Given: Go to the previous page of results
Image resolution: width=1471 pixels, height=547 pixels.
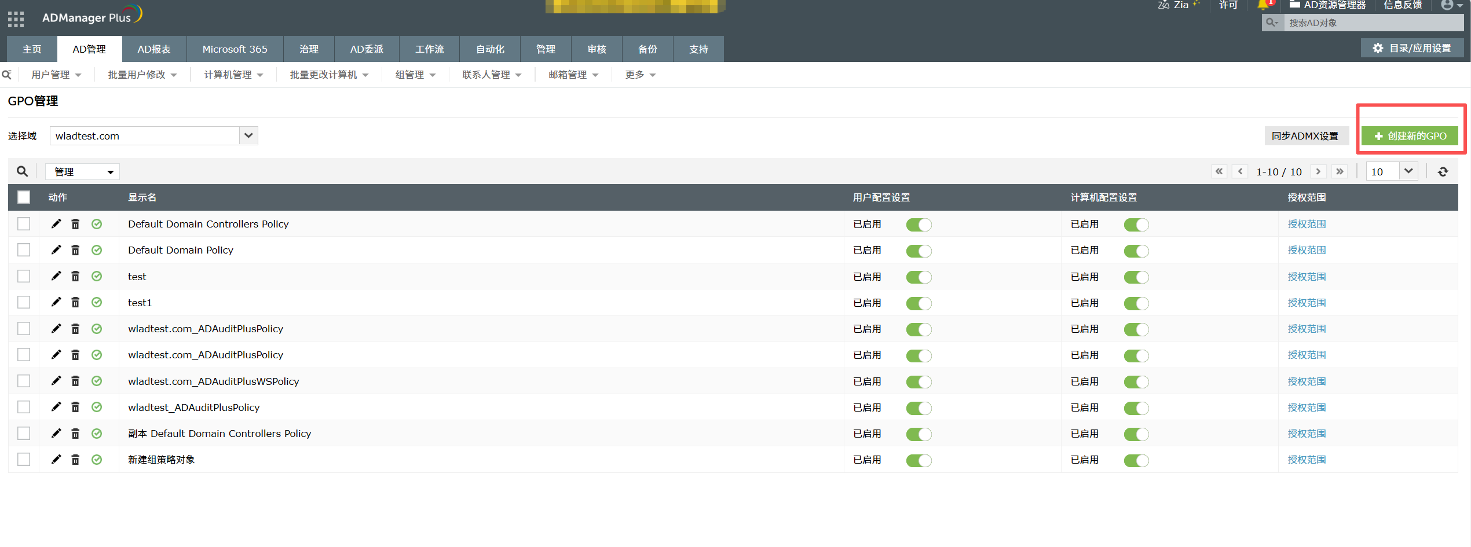Looking at the screenshot, I should pyautogui.click(x=1240, y=171).
